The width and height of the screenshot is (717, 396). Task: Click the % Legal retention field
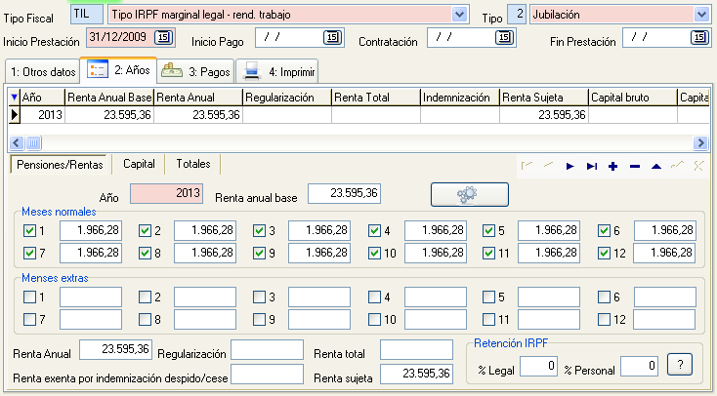pyautogui.click(x=538, y=367)
